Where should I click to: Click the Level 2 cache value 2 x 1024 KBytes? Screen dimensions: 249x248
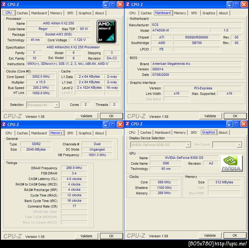pos(89,87)
